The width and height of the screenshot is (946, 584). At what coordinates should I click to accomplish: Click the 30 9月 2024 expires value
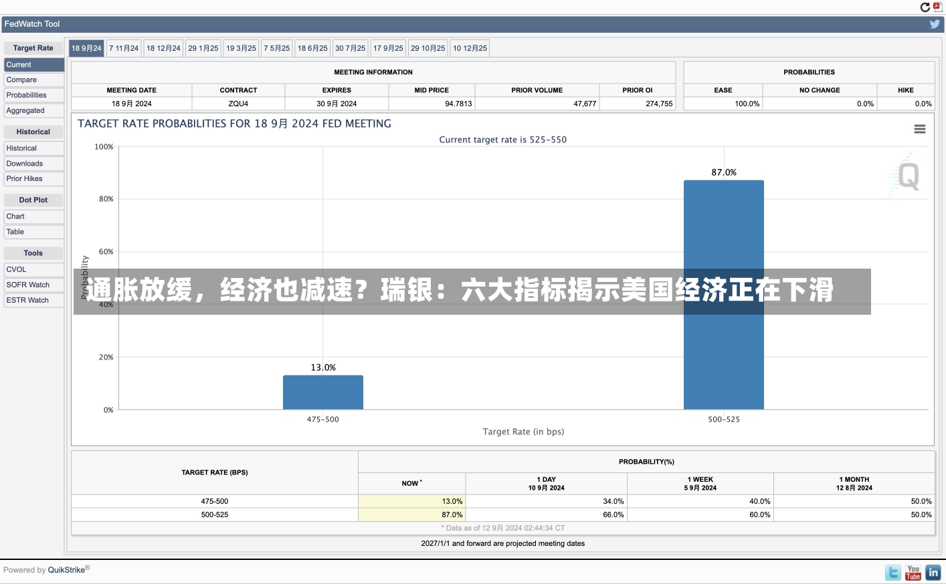point(337,104)
